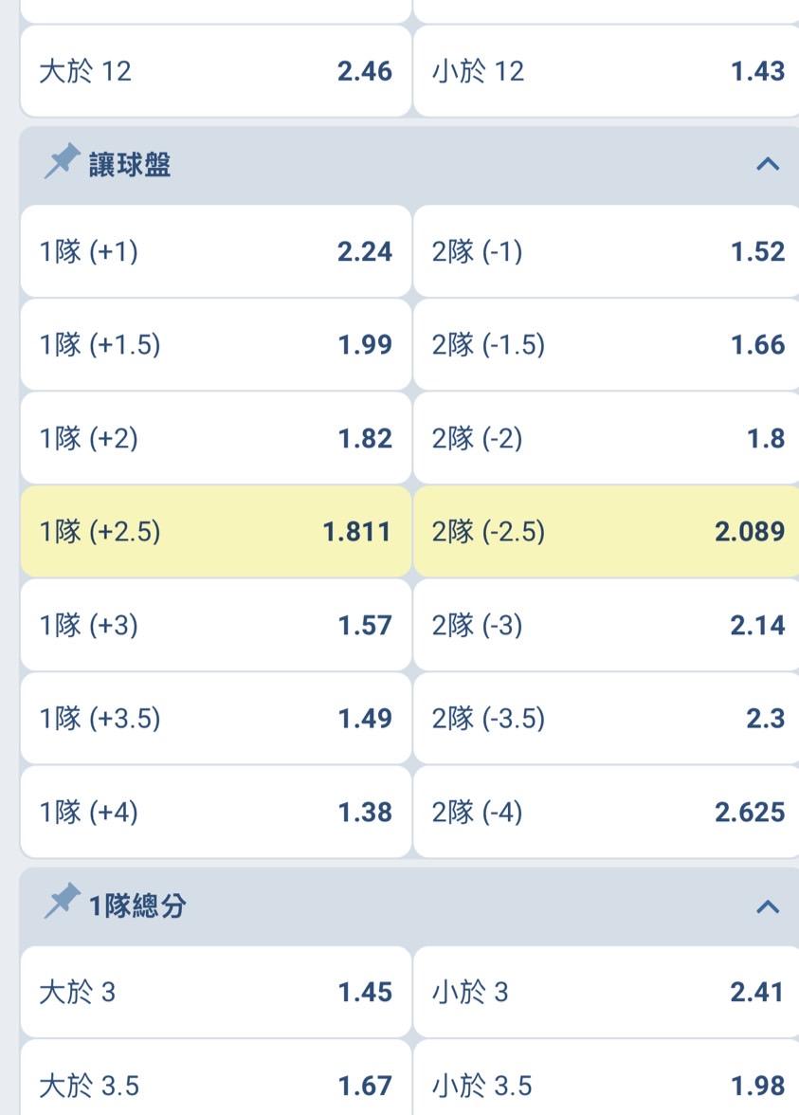Bet on 2隊 (-4) at 2.625
Viewport: 799px width, 1115px height.
click(607, 812)
